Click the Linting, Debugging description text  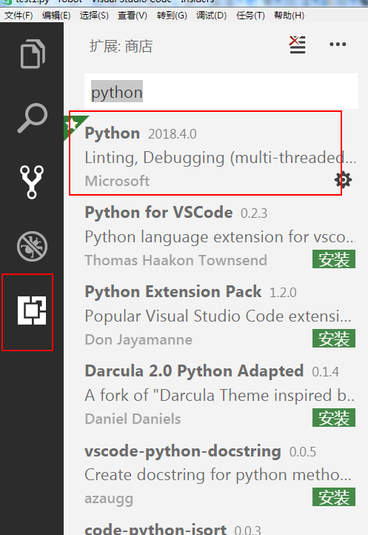pyautogui.click(x=221, y=158)
